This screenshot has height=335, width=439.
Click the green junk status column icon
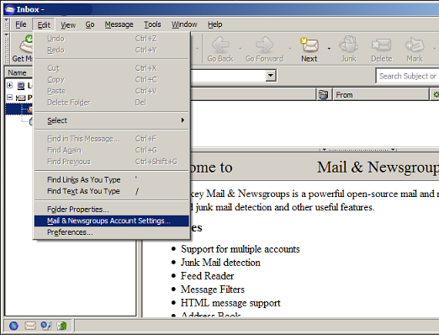point(436,95)
